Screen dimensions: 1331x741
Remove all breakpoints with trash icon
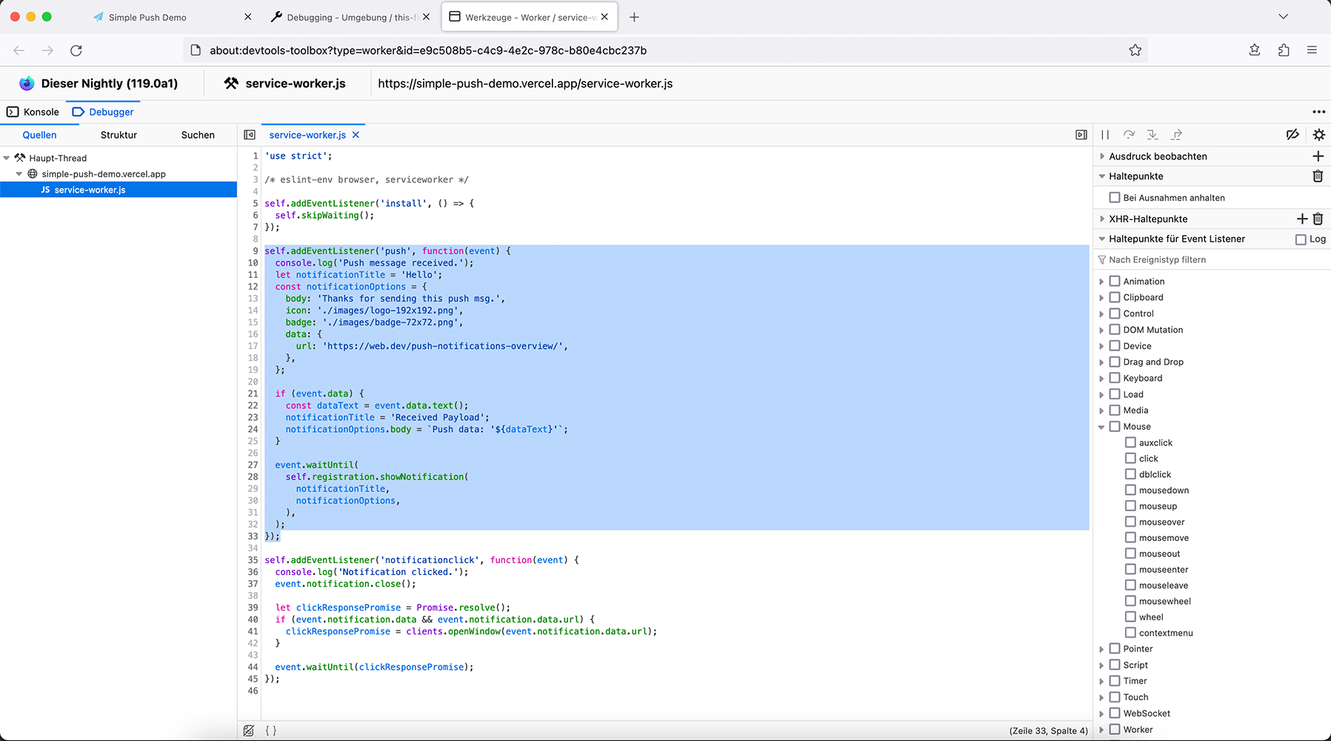click(x=1318, y=176)
